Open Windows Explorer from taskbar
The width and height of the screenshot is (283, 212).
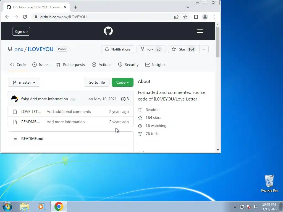click(x=25, y=207)
